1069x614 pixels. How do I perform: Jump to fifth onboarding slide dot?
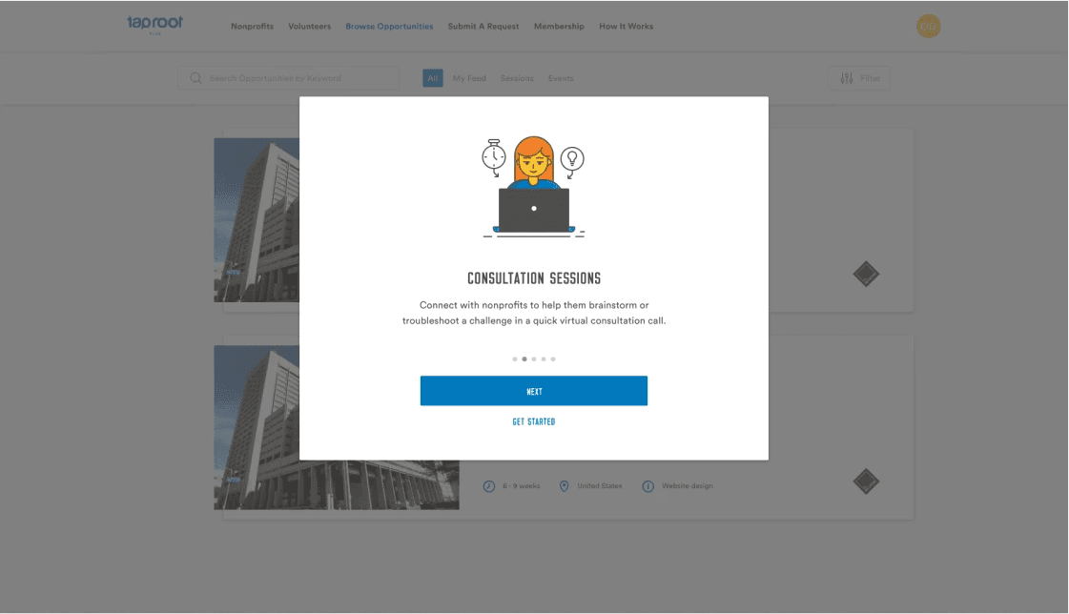coord(553,359)
